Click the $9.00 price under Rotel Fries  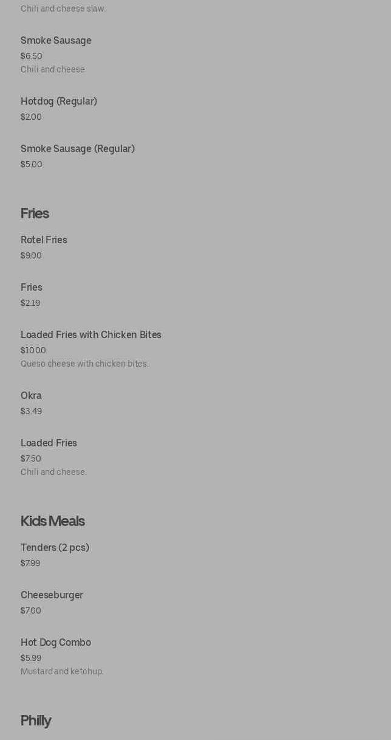pos(31,255)
